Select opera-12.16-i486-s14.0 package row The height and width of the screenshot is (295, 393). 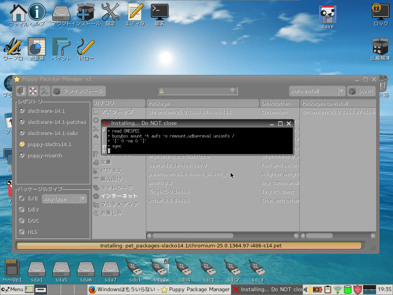point(223,165)
